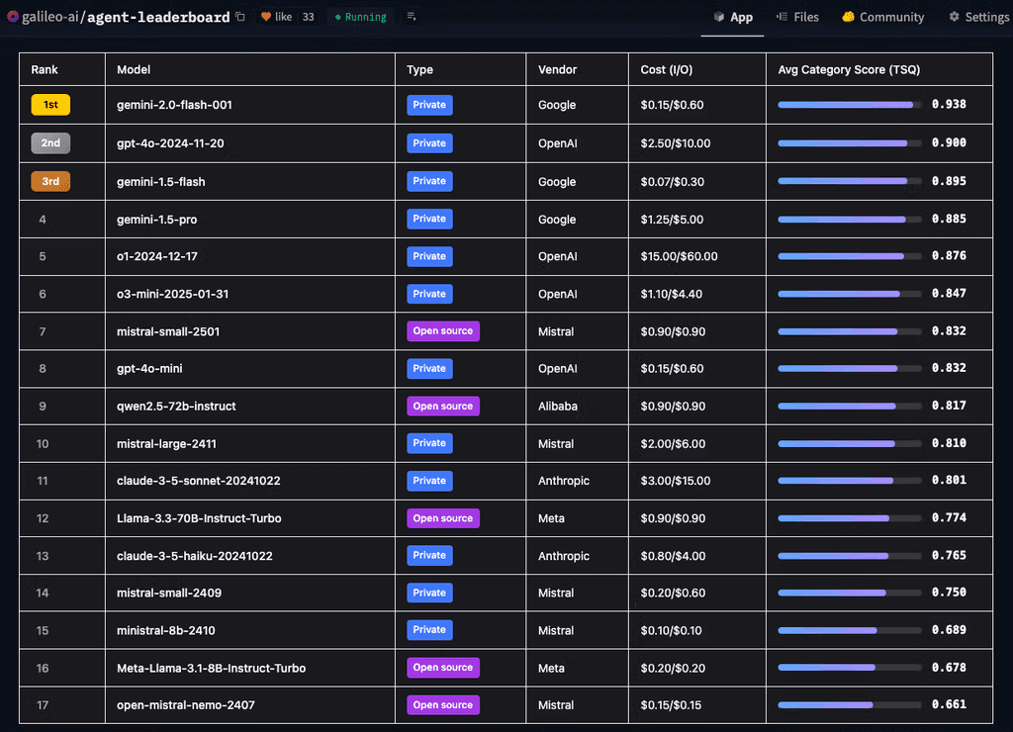Open the Community tab

[x=881, y=17]
